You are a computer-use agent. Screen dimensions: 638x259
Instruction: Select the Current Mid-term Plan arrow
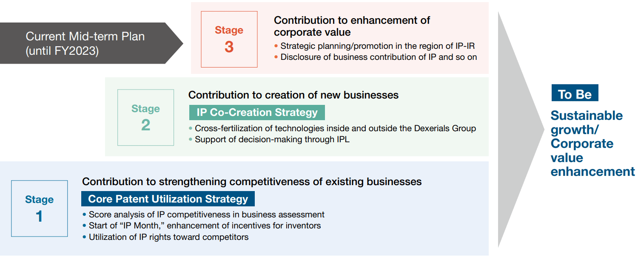91,43
